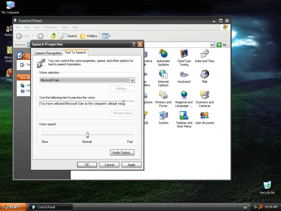The width and height of the screenshot is (281, 211).
Task: Expand the address bar dropdown arrow
Action: [212, 45]
